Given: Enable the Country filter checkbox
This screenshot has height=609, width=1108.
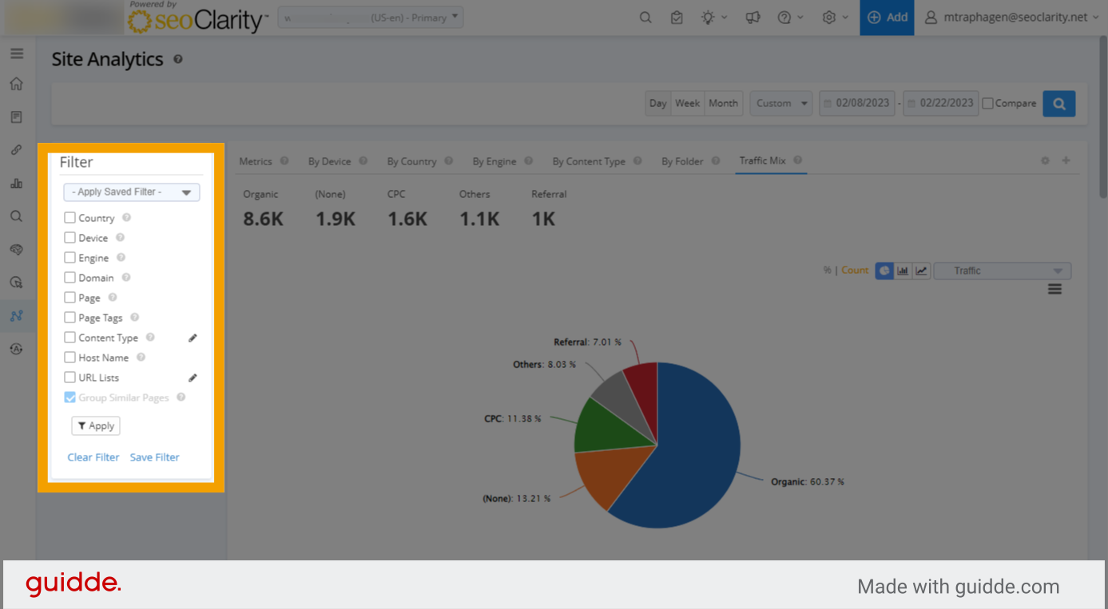Looking at the screenshot, I should coord(69,217).
